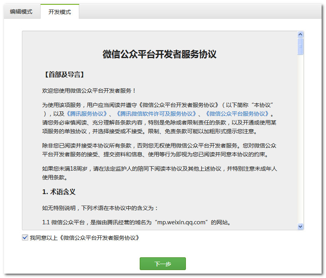Select the 开发模式 tab
Screen dimensions: 326x278
tap(60, 12)
